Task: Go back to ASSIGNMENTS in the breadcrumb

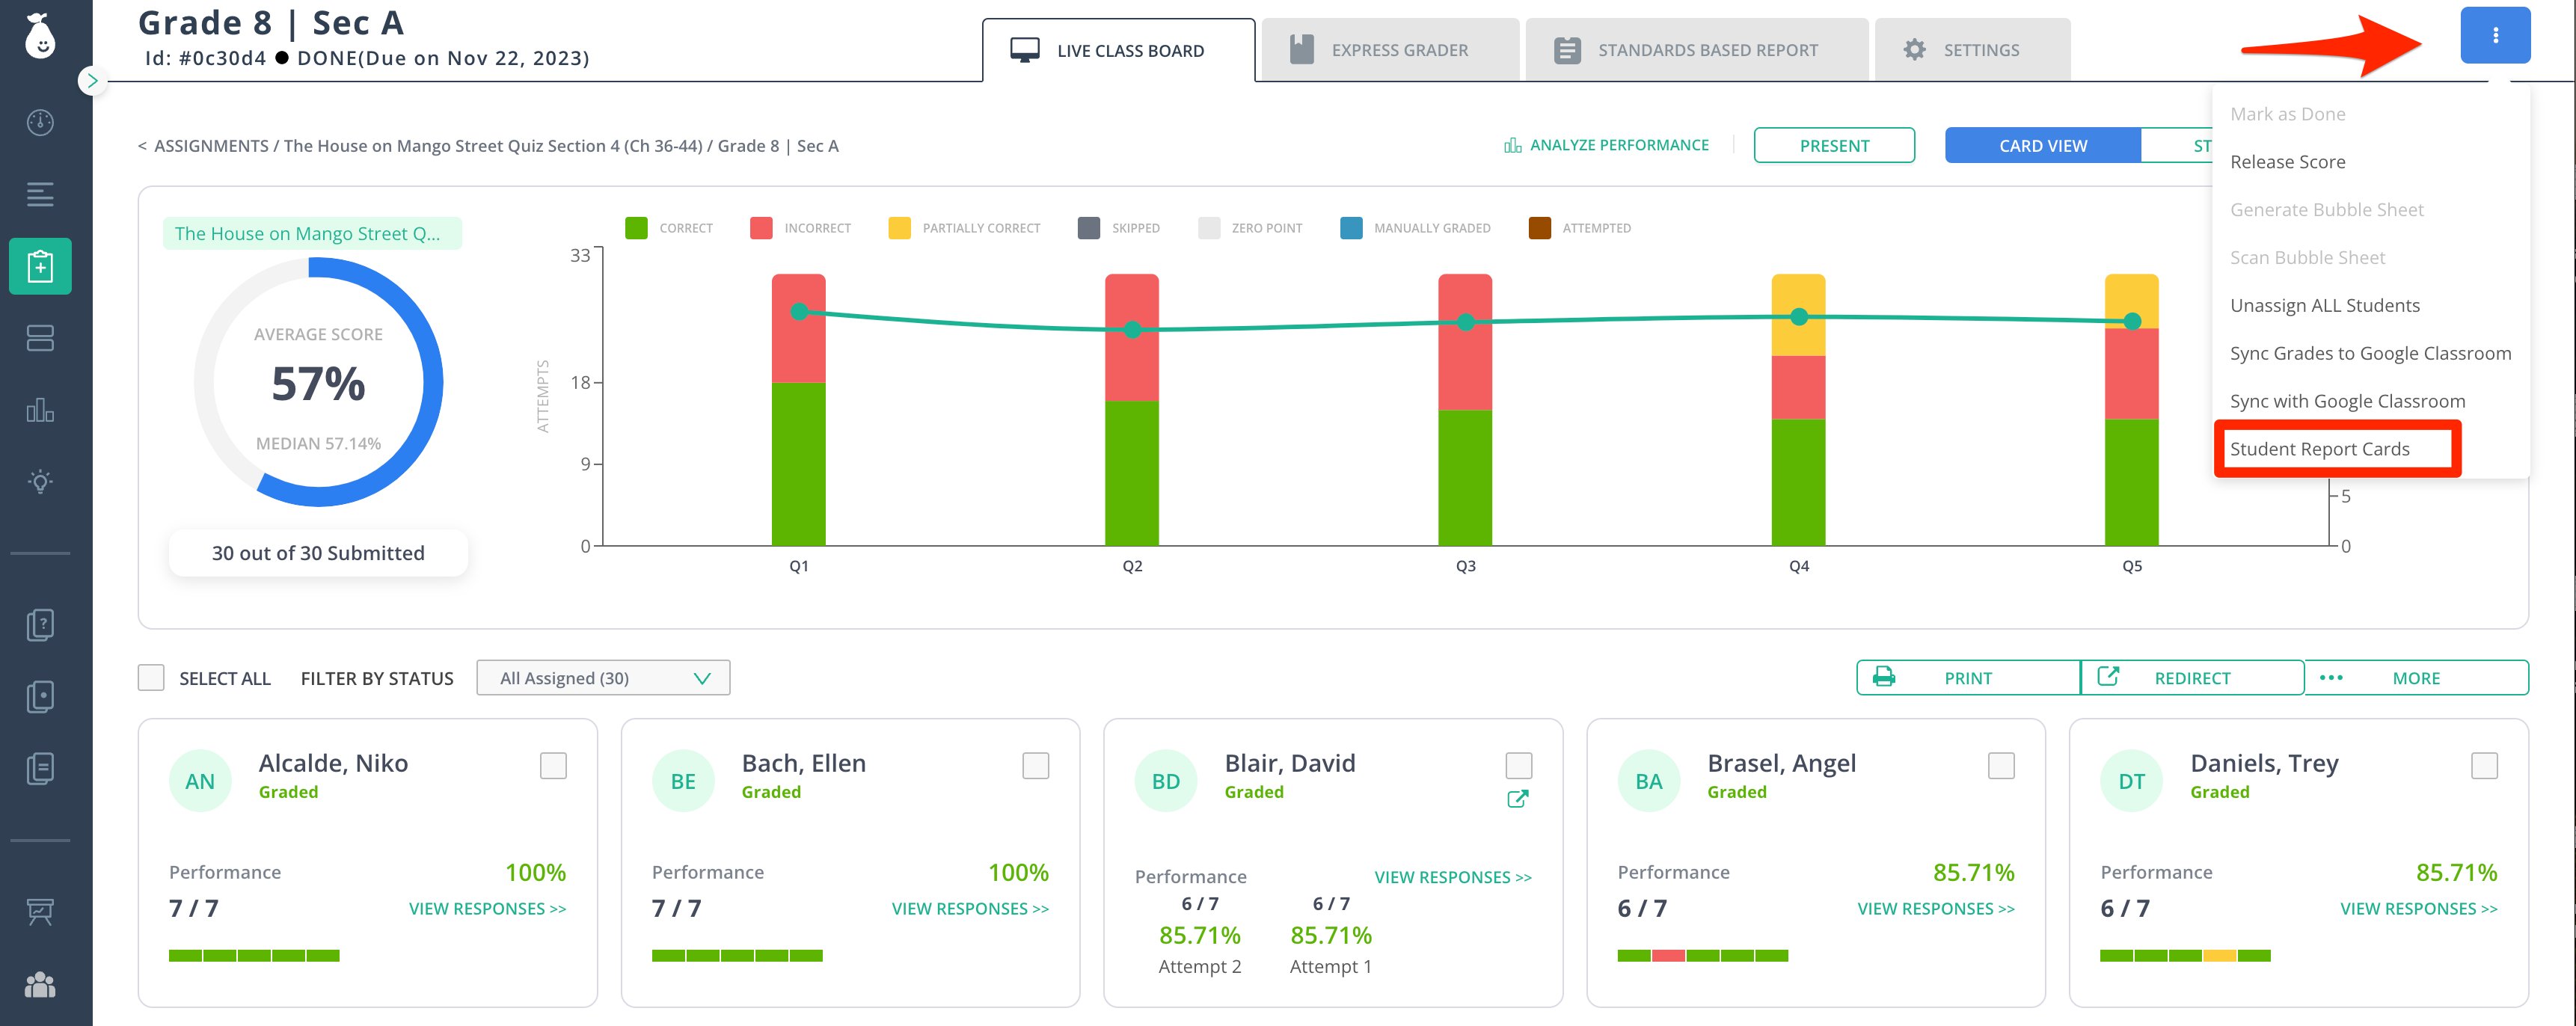Action: (211, 146)
